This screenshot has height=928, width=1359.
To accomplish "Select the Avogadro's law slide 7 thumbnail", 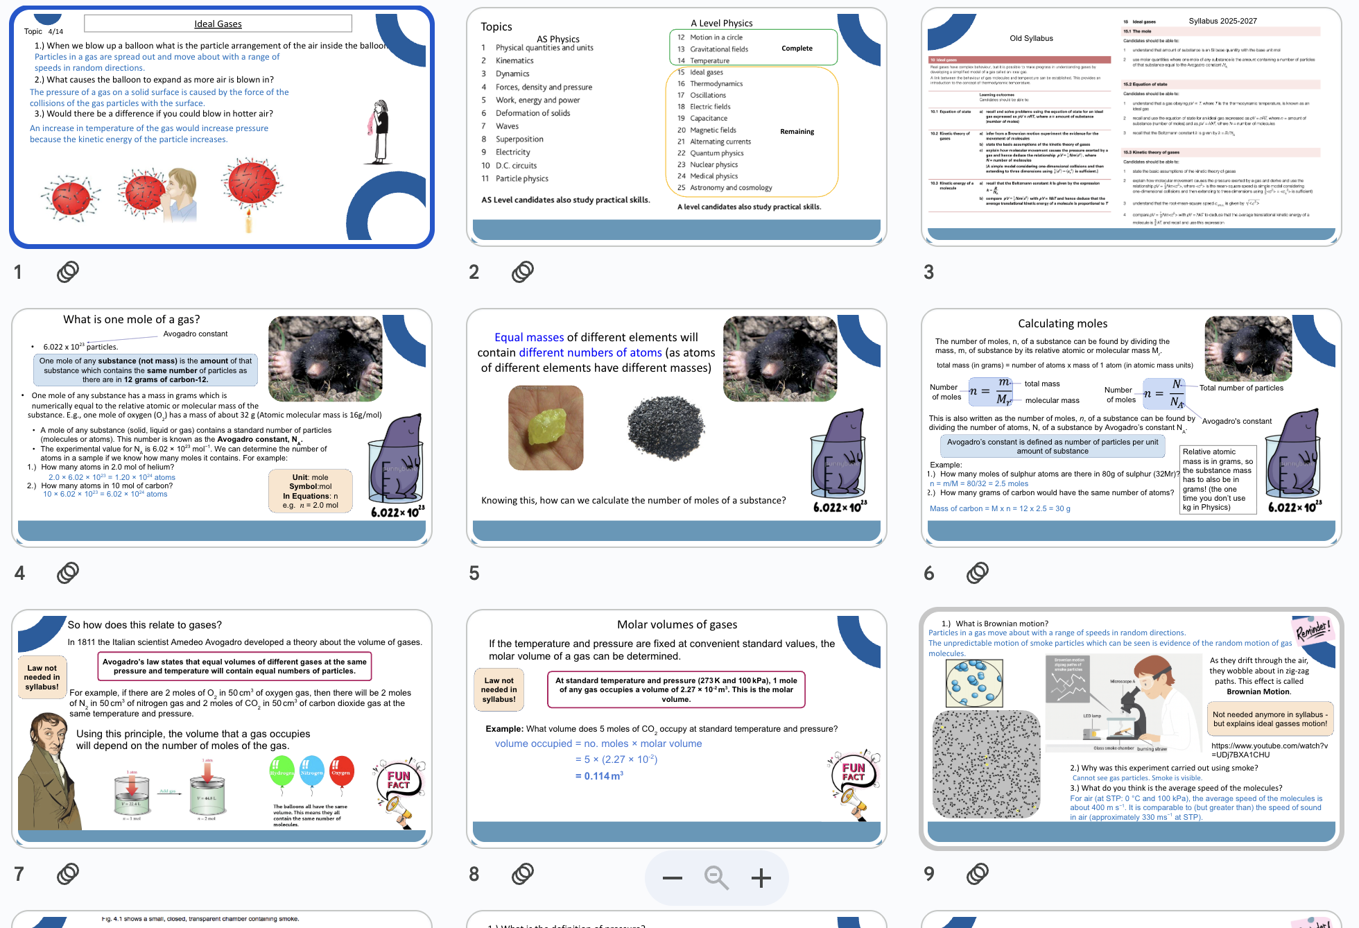I will [222, 728].
